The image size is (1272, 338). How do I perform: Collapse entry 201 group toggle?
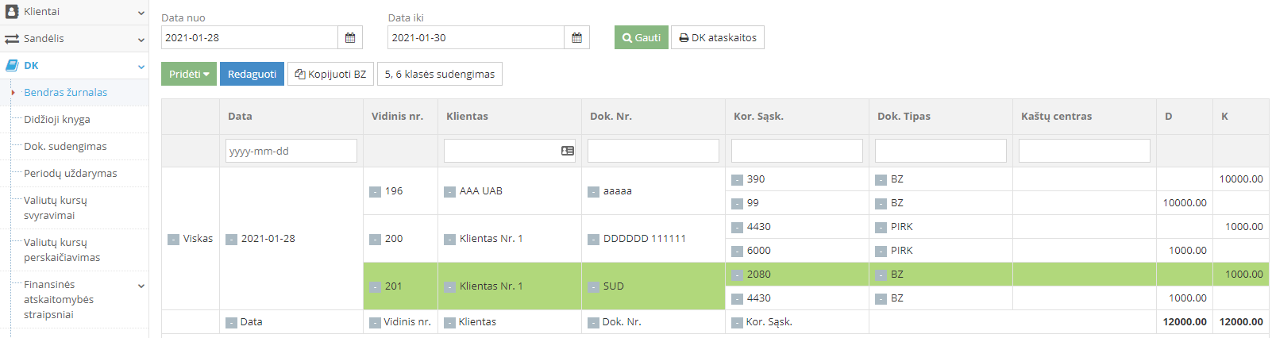[375, 286]
